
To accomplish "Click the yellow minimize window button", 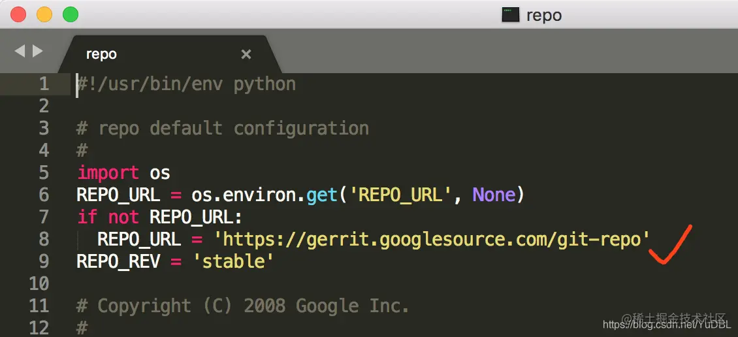I will (44, 14).
